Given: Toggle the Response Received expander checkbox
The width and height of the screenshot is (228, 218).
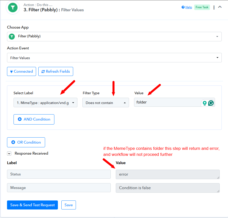Looking at the screenshot, I should (9, 153).
